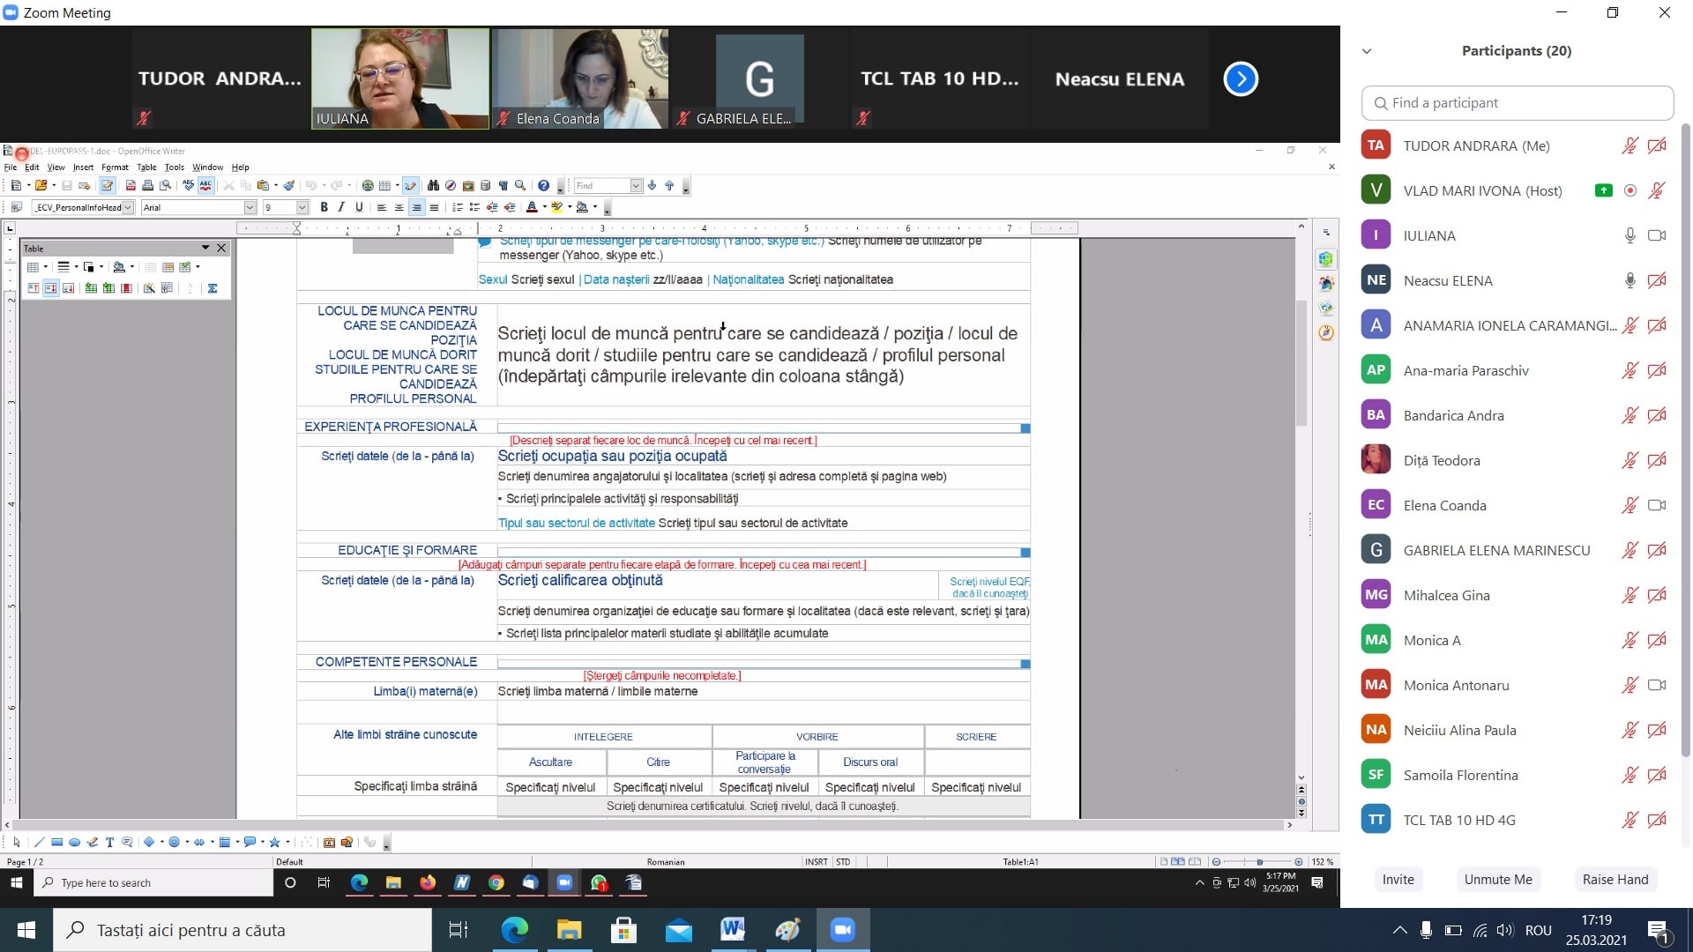Click the Export as PDF icon
Viewport: 1693px width, 952px height.
click(131, 186)
